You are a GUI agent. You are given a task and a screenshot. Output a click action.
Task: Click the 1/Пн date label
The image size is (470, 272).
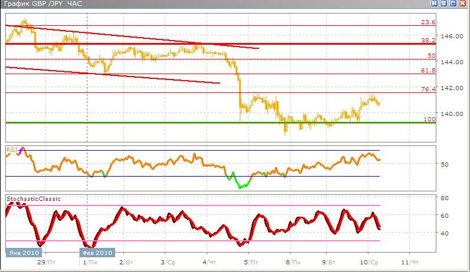tap(90, 263)
